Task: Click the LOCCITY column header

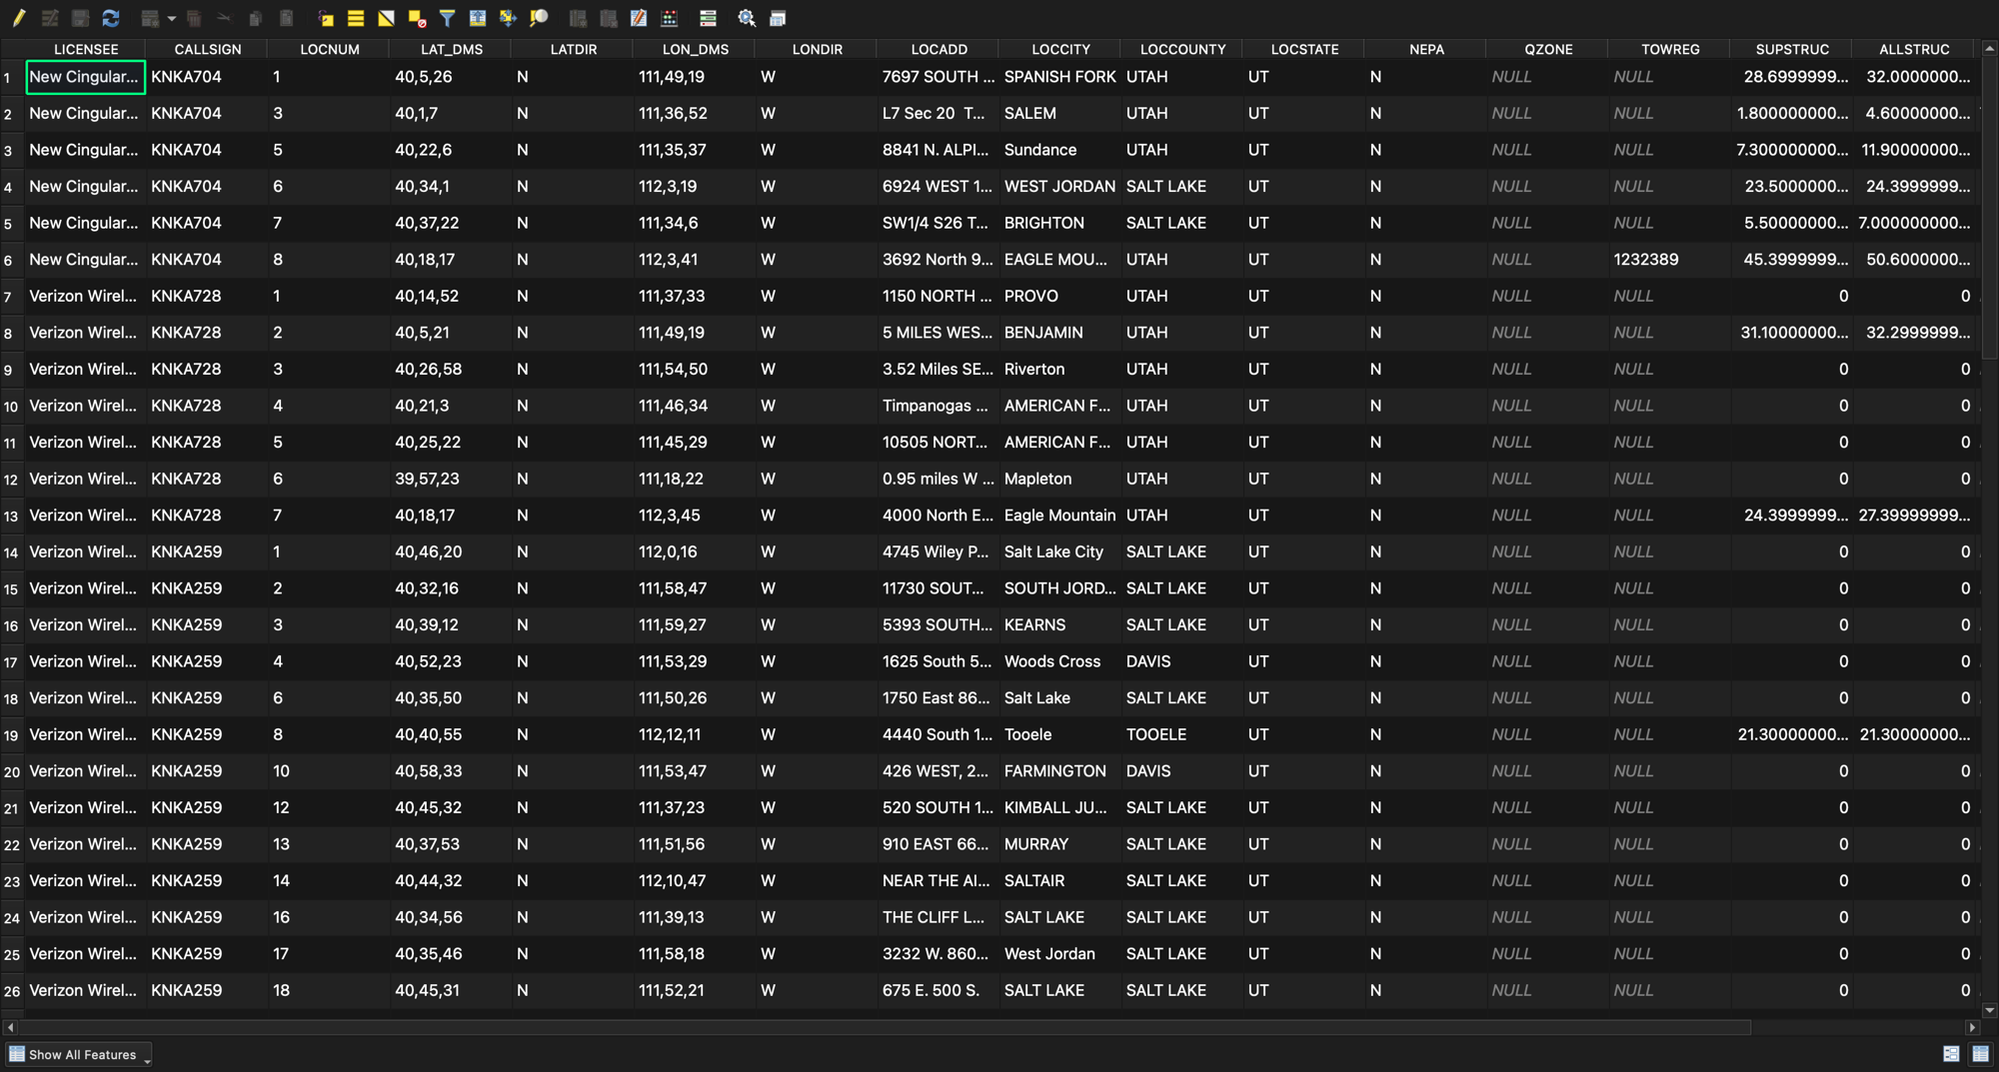Action: point(1061,49)
